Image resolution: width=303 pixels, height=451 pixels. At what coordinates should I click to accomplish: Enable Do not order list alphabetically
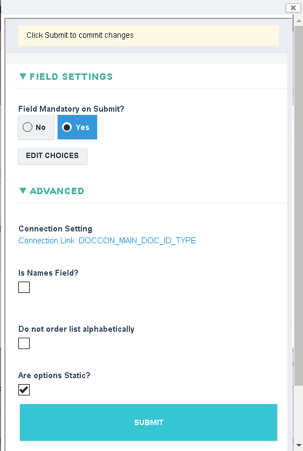pyautogui.click(x=24, y=343)
